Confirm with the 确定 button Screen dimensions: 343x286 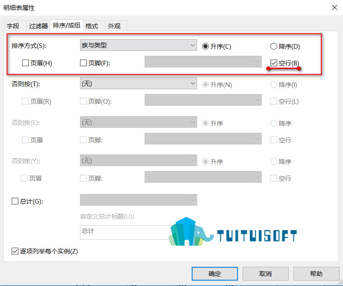(215, 274)
